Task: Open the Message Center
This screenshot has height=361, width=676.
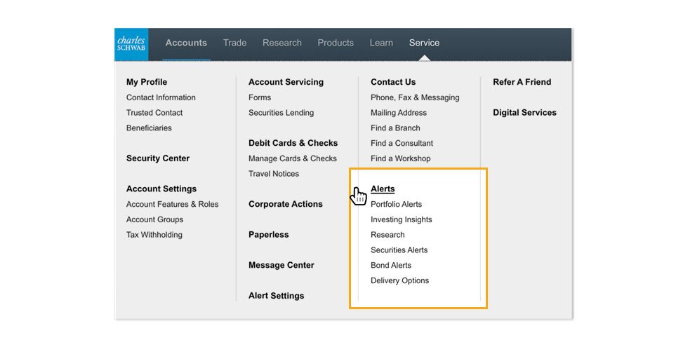Action: click(281, 266)
